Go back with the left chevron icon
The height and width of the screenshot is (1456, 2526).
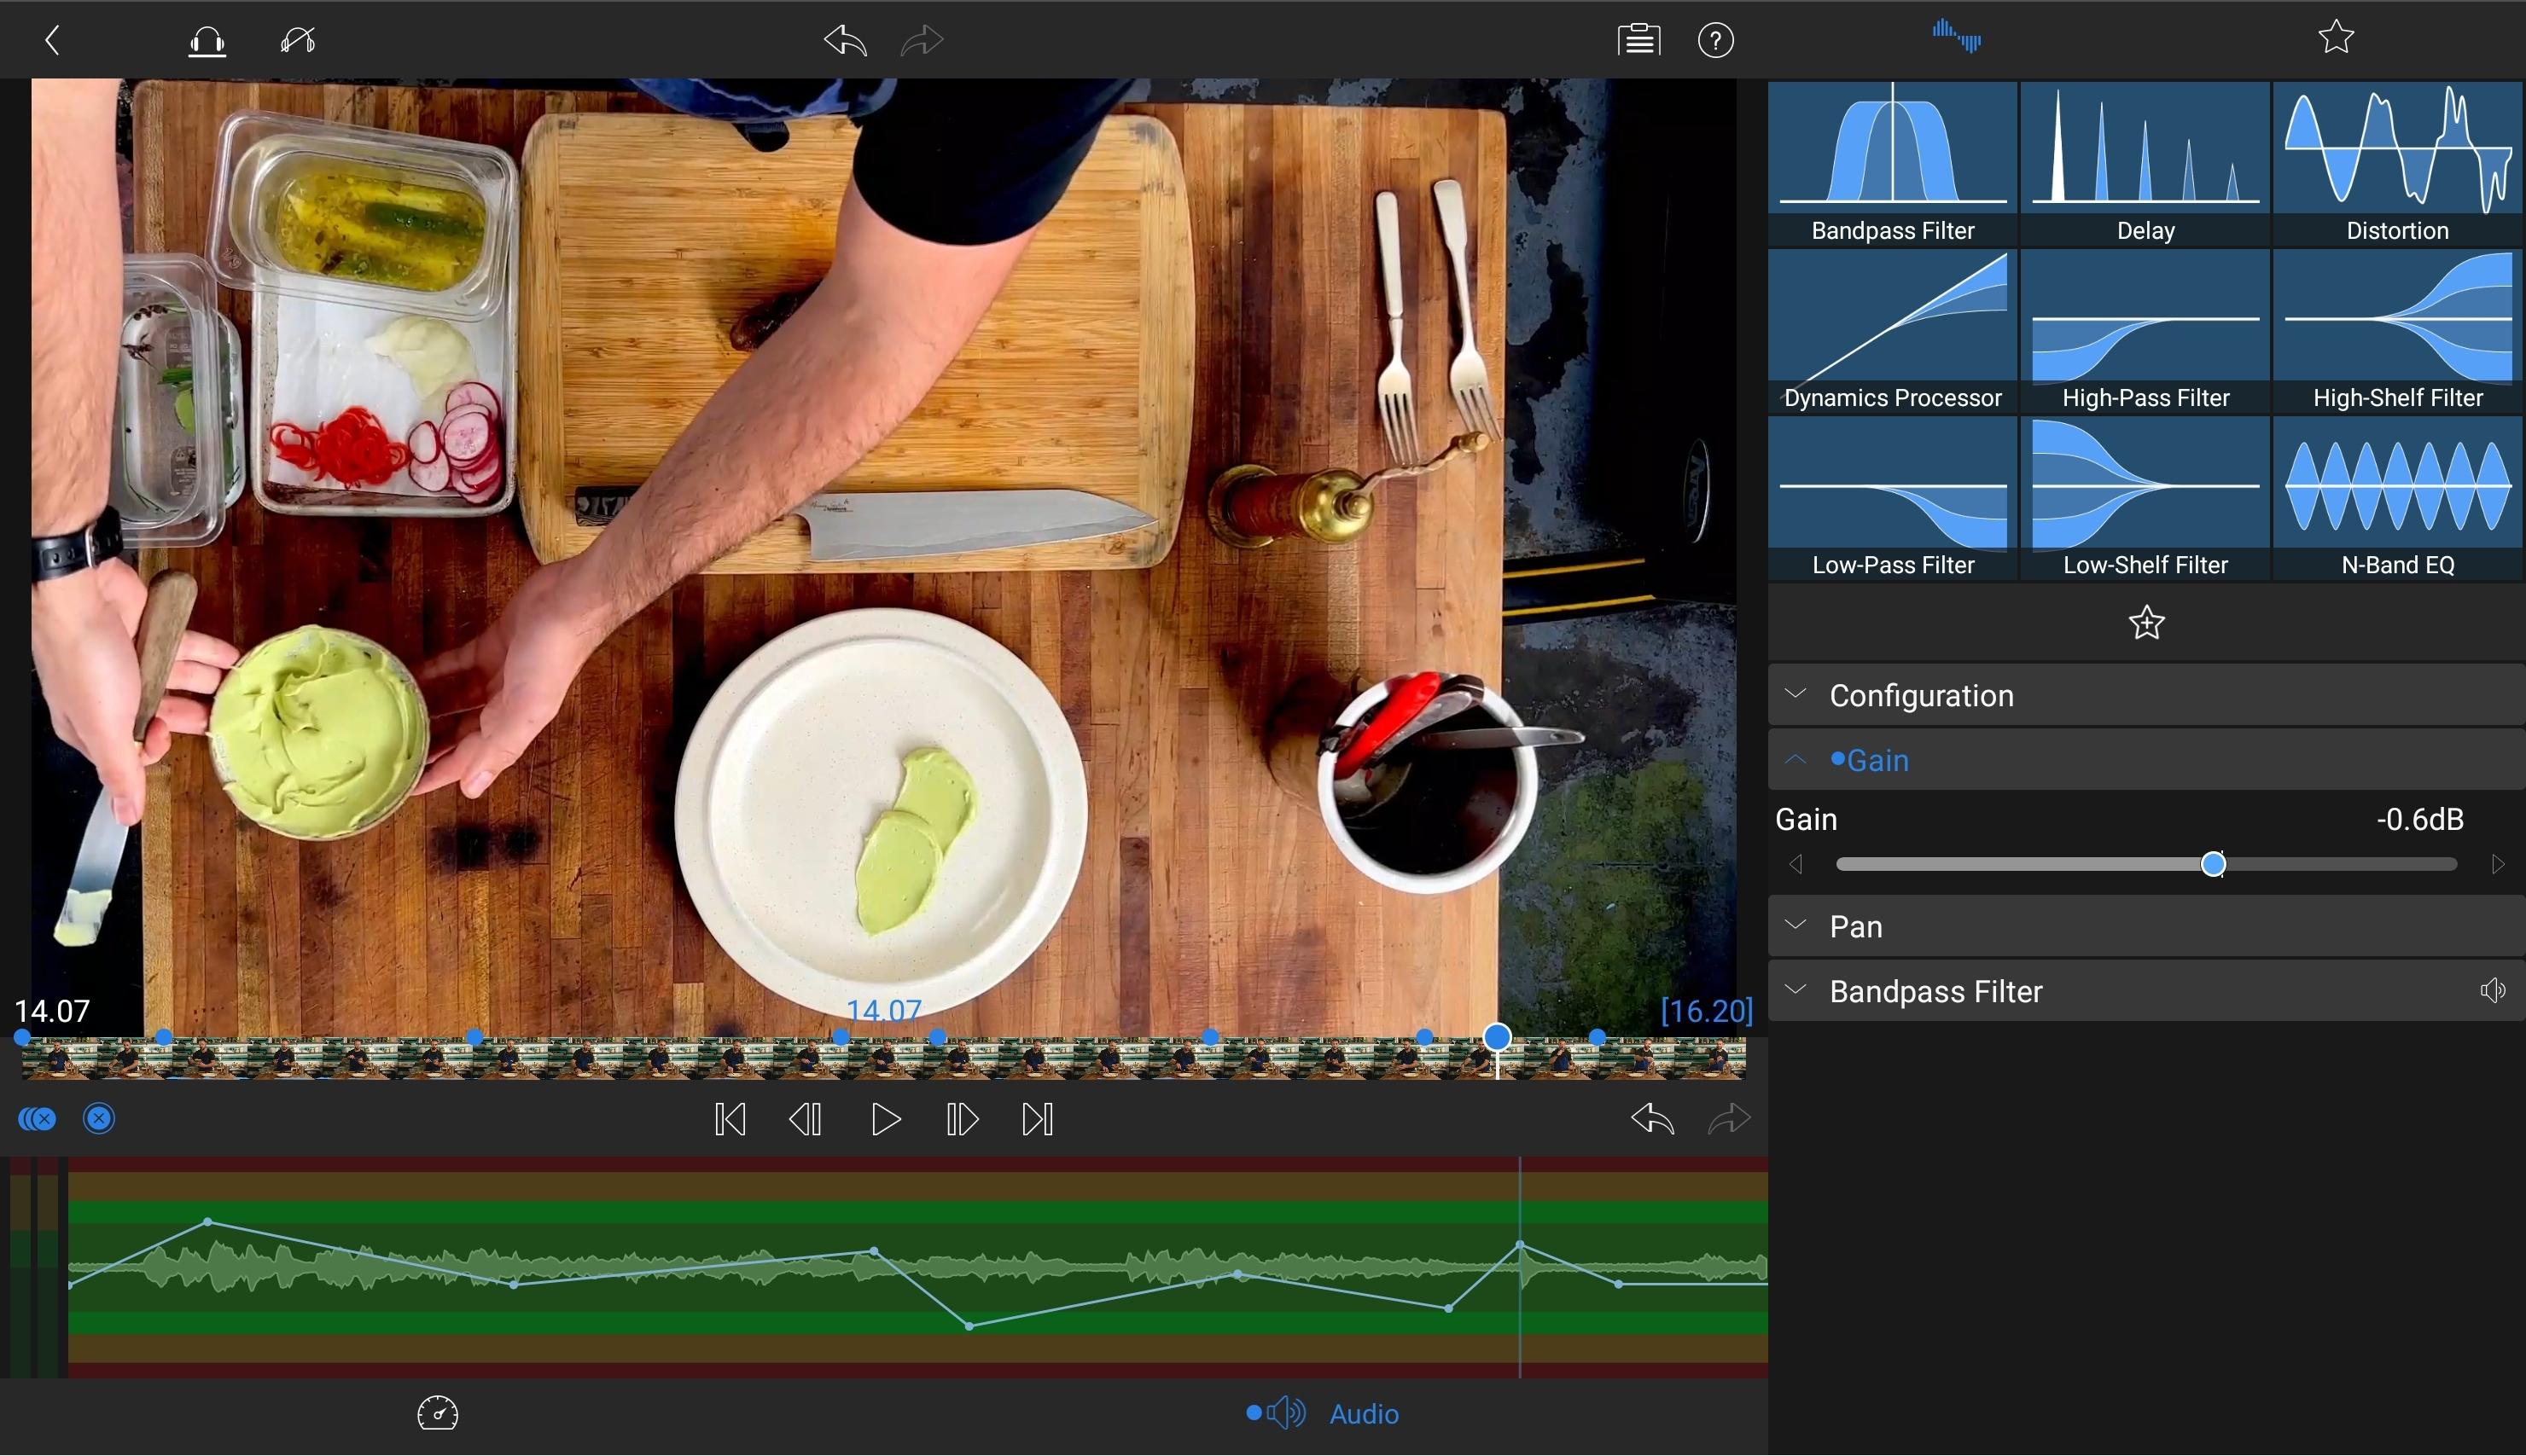click(x=53, y=41)
